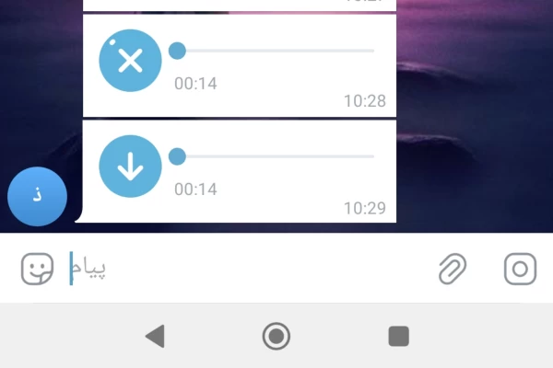Tap the Android home navigation button
This screenshot has height=368, width=553.
[x=276, y=336]
